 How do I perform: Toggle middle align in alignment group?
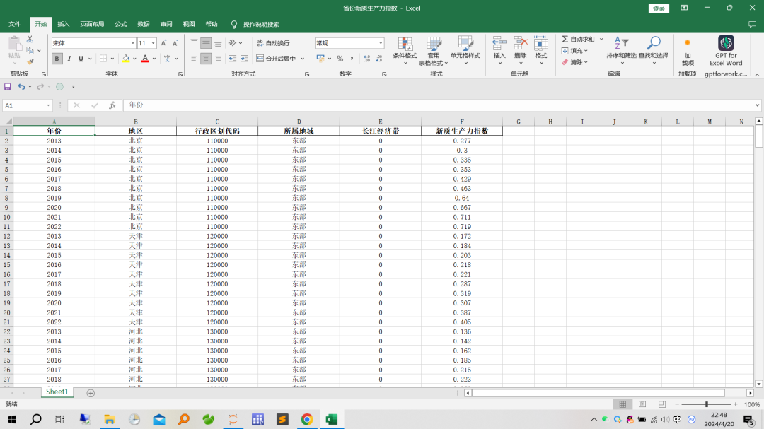click(x=206, y=43)
